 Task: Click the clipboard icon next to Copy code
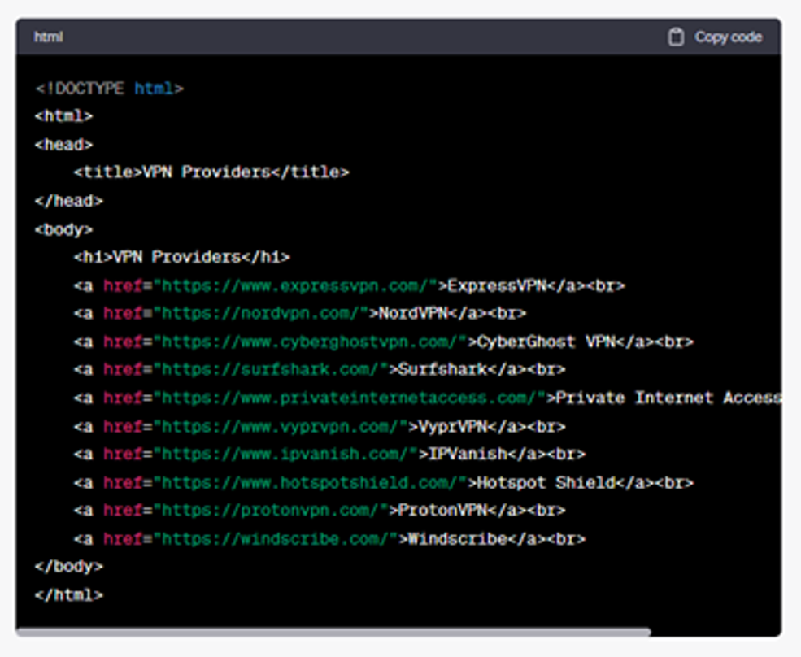(x=676, y=37)
